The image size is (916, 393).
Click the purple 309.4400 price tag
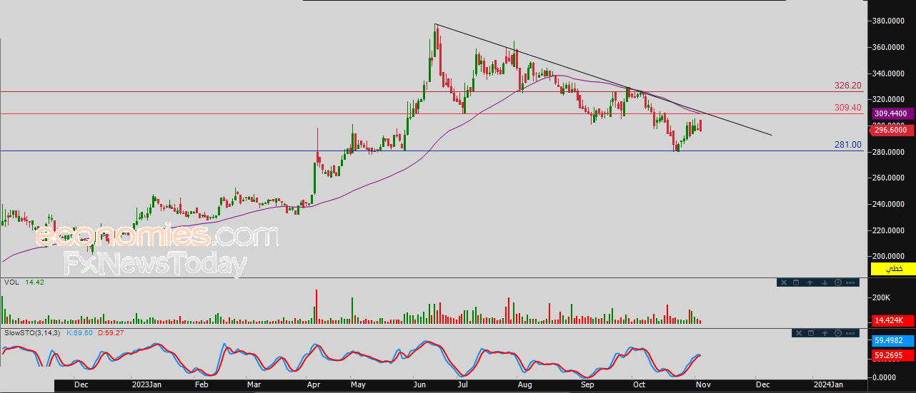click(892, 113)
